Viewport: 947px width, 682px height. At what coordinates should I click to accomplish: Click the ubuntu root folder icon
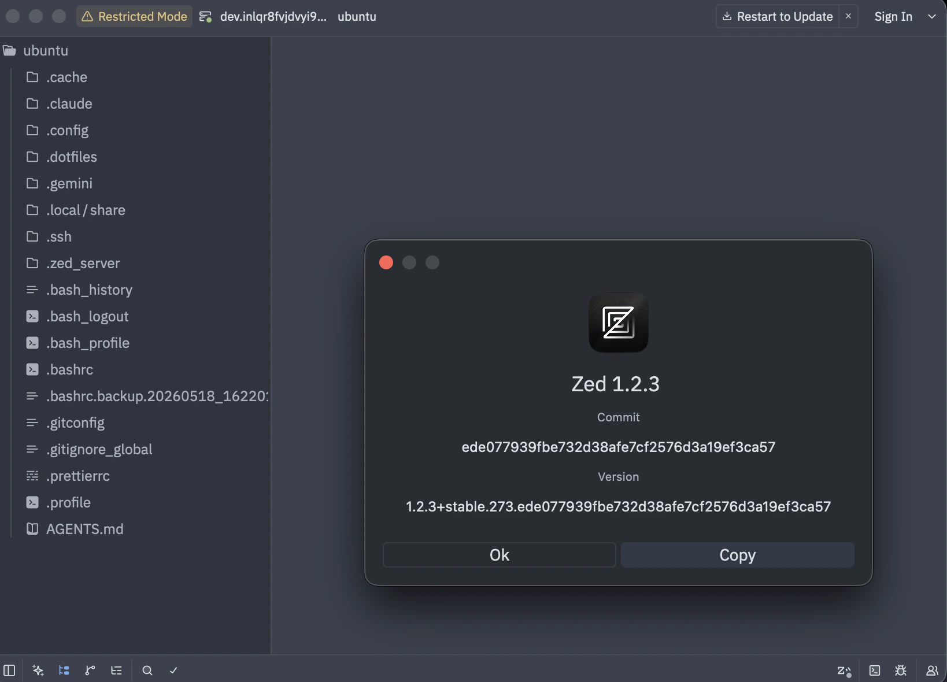coord(9,50)
